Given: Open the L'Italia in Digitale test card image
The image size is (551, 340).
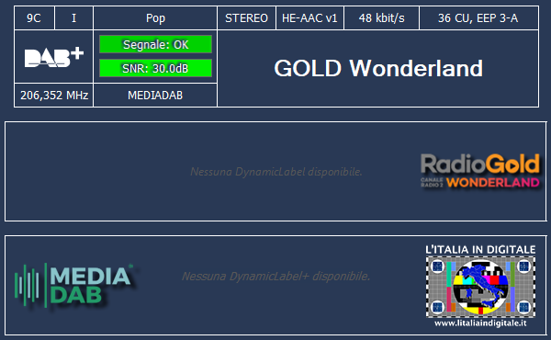Looking at the screenshot, I should pyautogui.click(x=480, y=287).
